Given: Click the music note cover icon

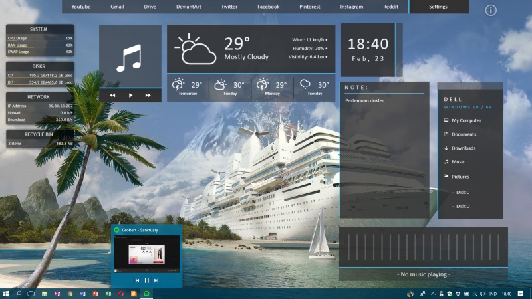Looking at the screenshot, I should click(129, 58).
